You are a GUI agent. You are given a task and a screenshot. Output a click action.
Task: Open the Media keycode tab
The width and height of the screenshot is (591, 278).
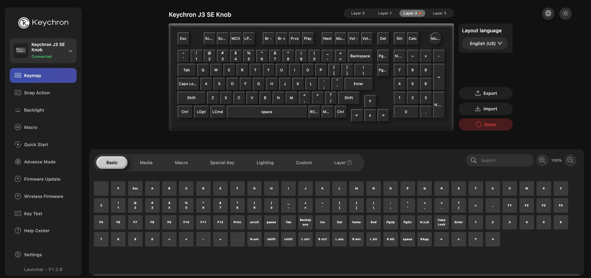146,163
